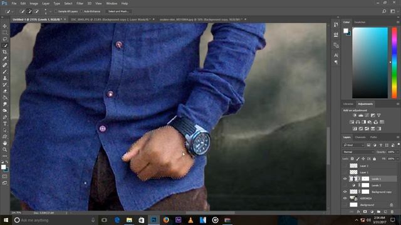Open the Select menu
The image size is (401, 225).
pyautogui.click(x=68, y=4)
